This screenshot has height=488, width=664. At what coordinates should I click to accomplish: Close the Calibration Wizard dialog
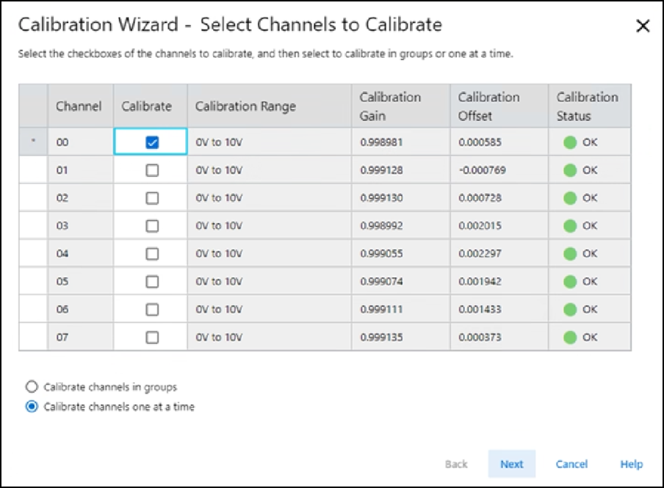(643, 26)
